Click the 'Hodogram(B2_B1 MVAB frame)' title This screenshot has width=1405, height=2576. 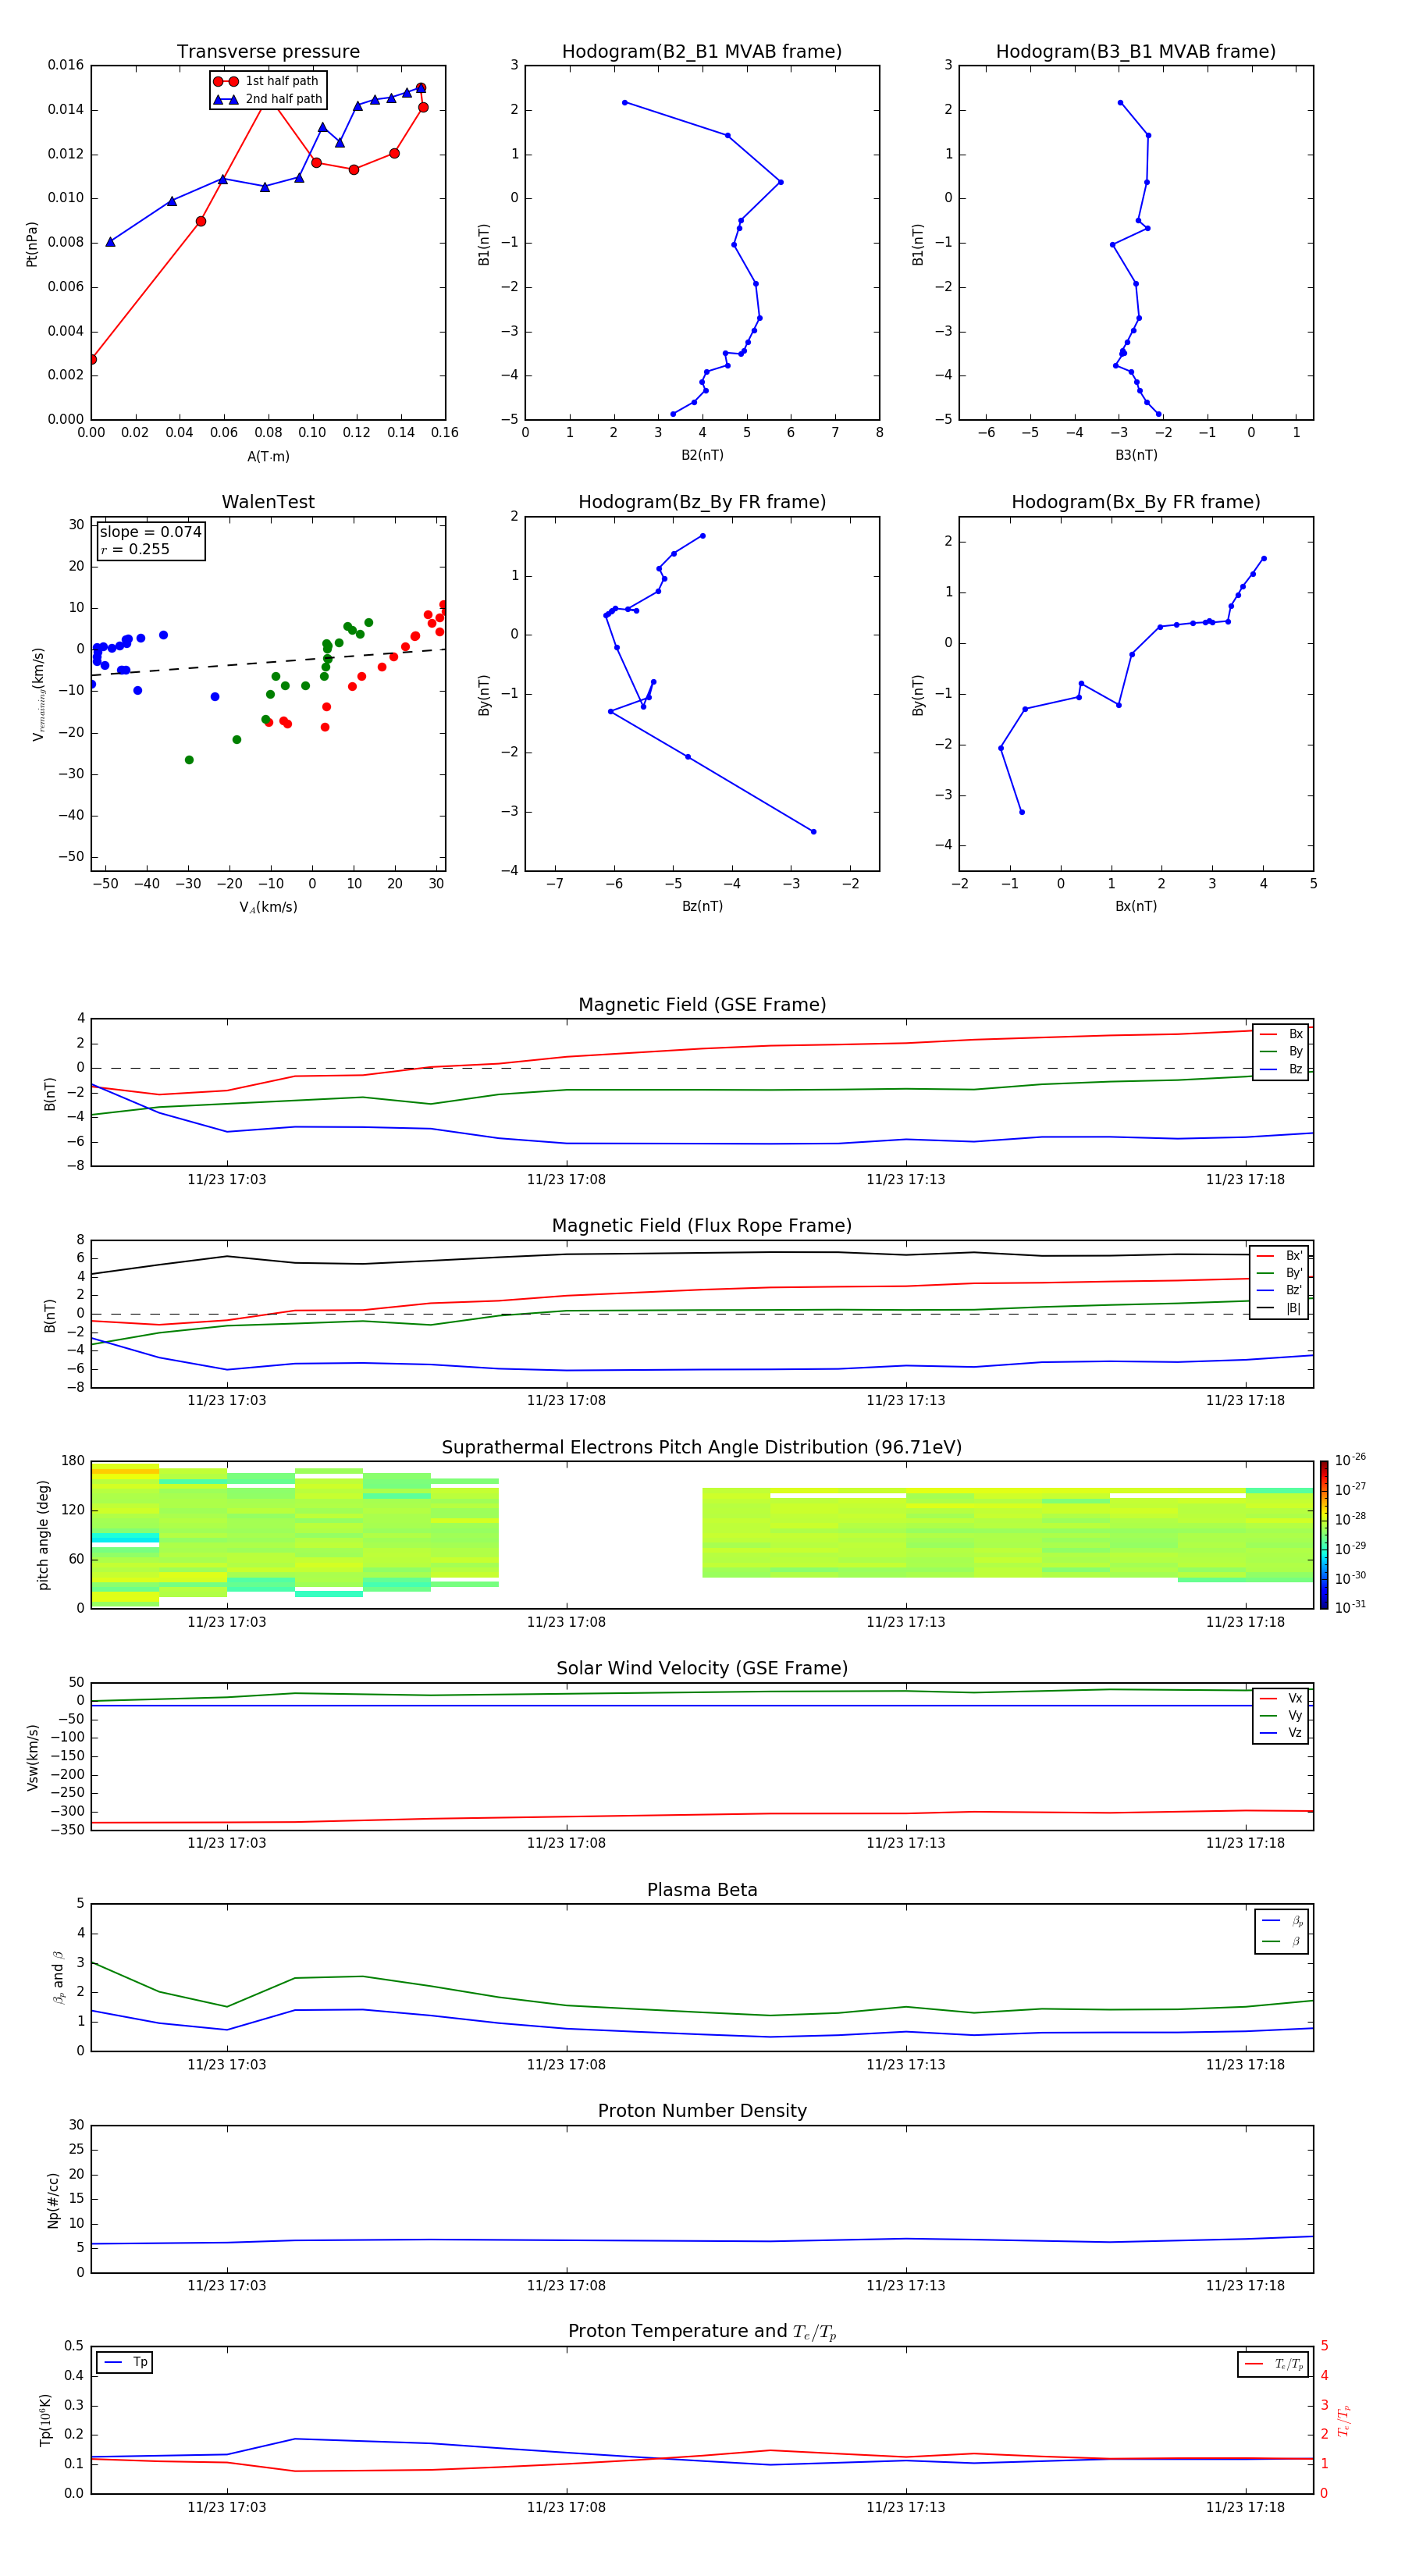tap(702, 52)
